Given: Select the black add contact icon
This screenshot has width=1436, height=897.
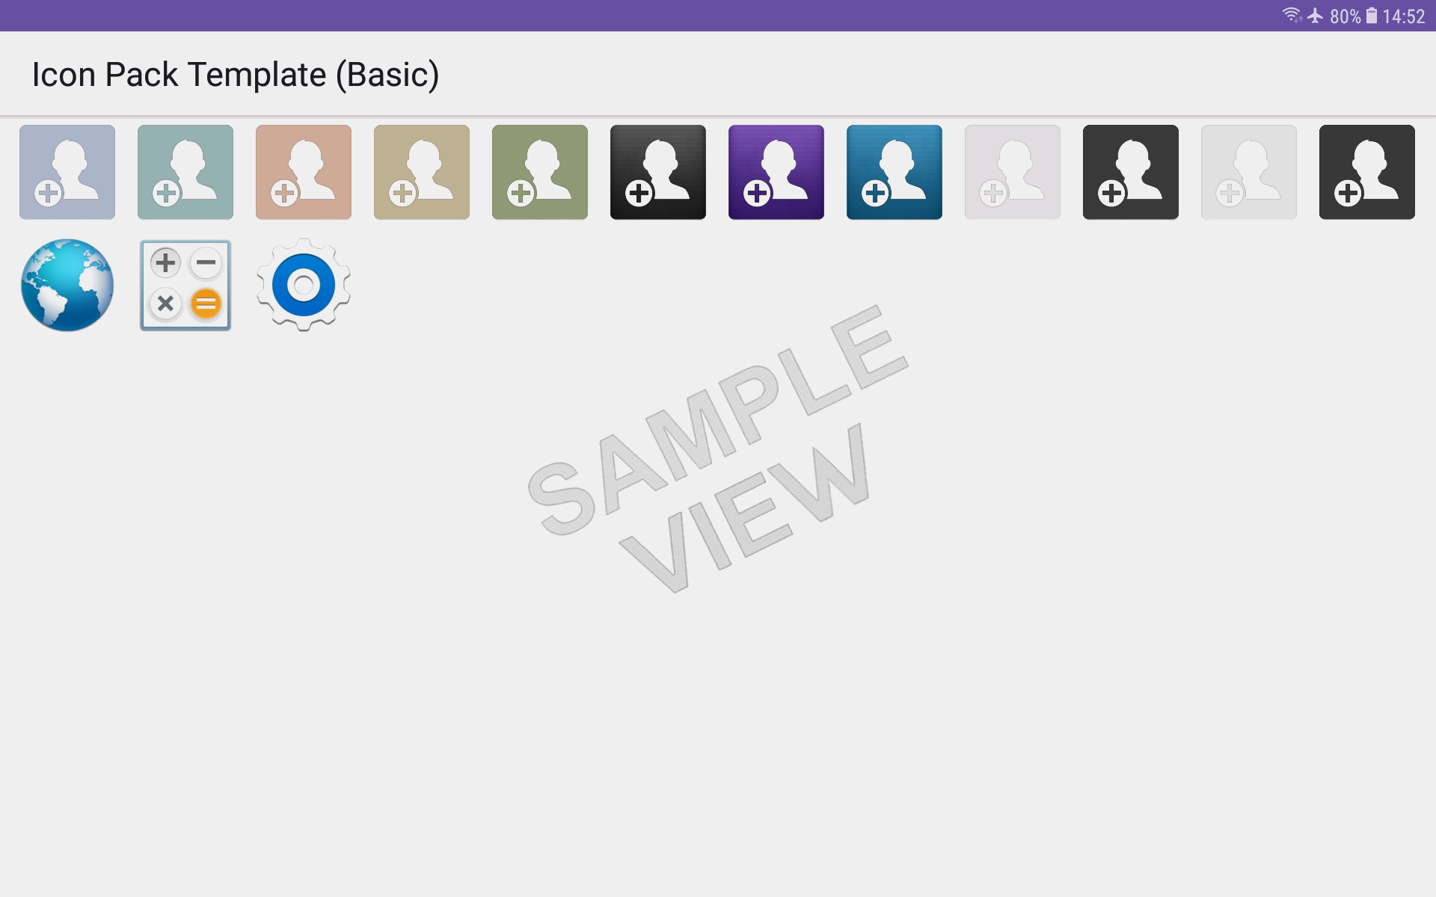Looking at the screenshot, I should point(657,170).
